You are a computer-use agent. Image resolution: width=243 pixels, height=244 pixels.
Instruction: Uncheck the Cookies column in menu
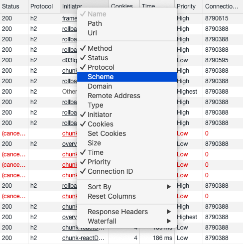click(127, 124)
